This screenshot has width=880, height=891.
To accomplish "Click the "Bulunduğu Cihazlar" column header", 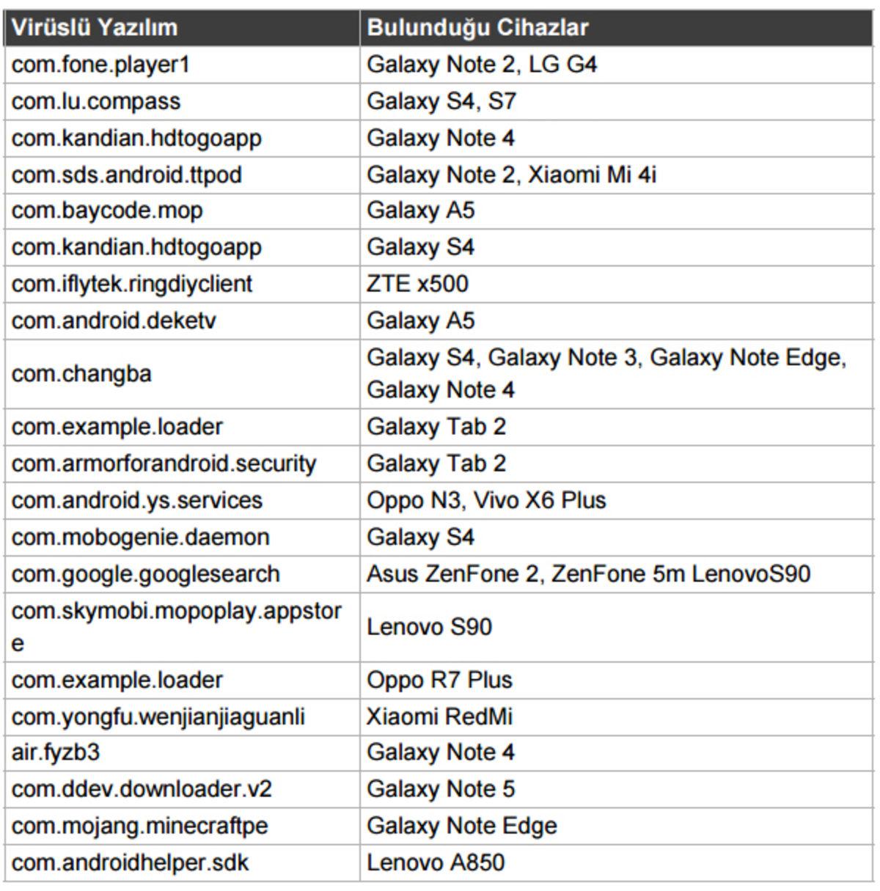I will pos(477,28).
